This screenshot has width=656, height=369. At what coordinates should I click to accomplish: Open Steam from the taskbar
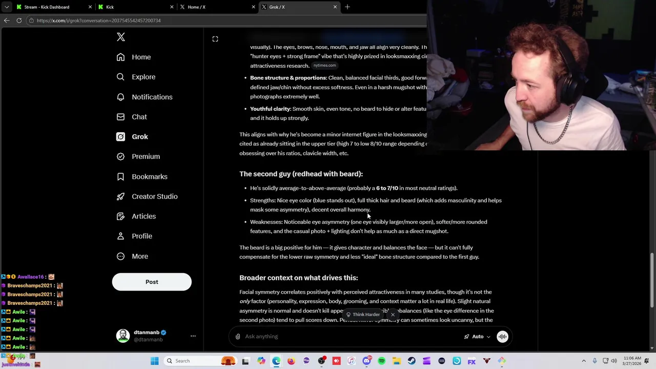click(x=412, y=361)
